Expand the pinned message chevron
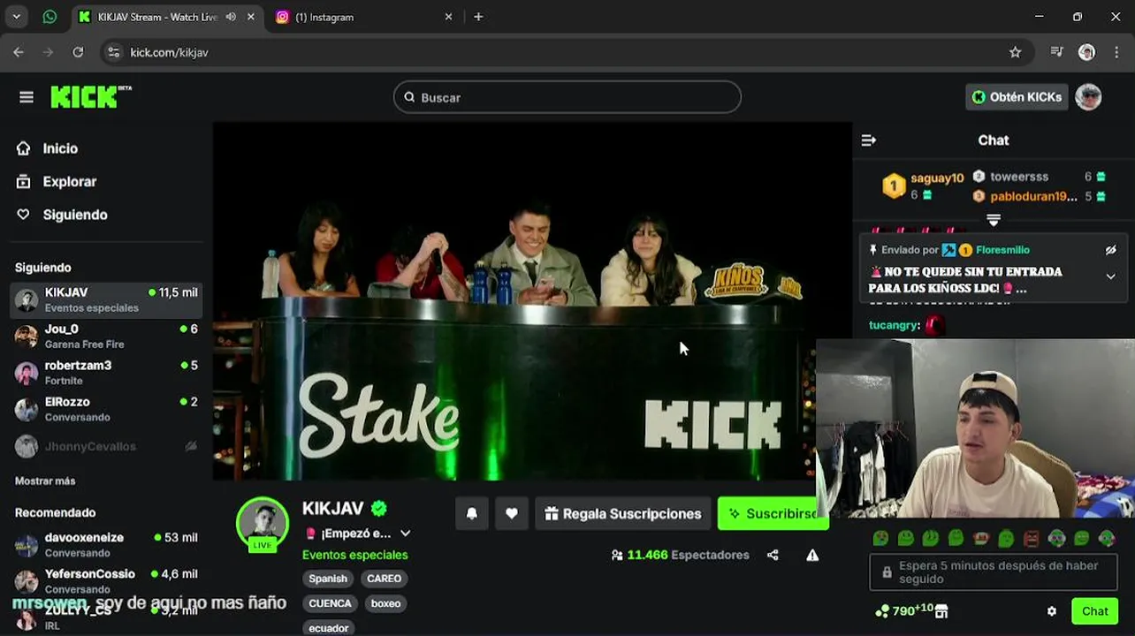The width and height of the screenshot is (1135, 636). 1111,276
